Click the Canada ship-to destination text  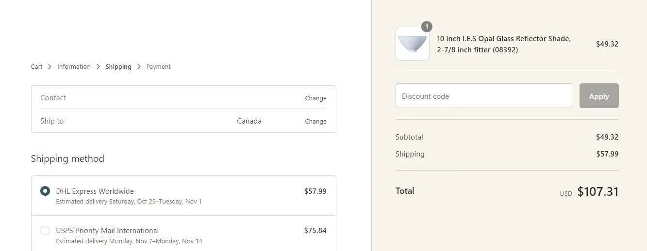(x=249, y=121)
